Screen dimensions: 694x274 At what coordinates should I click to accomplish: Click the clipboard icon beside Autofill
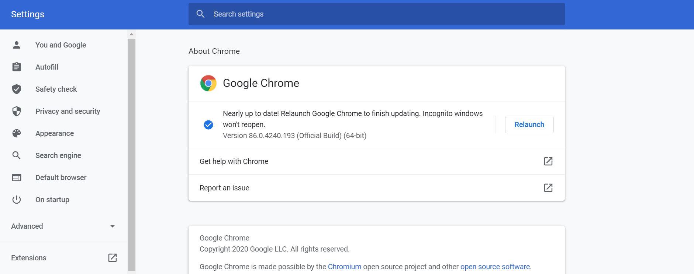point(16,67)
